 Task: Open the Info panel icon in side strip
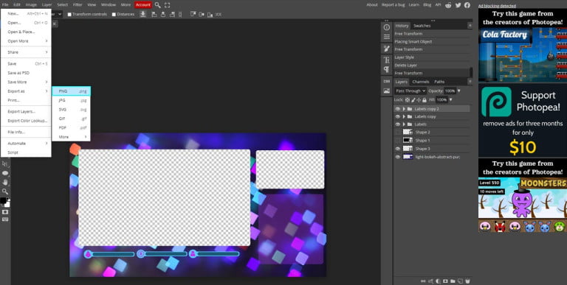[x=387, y=27]
